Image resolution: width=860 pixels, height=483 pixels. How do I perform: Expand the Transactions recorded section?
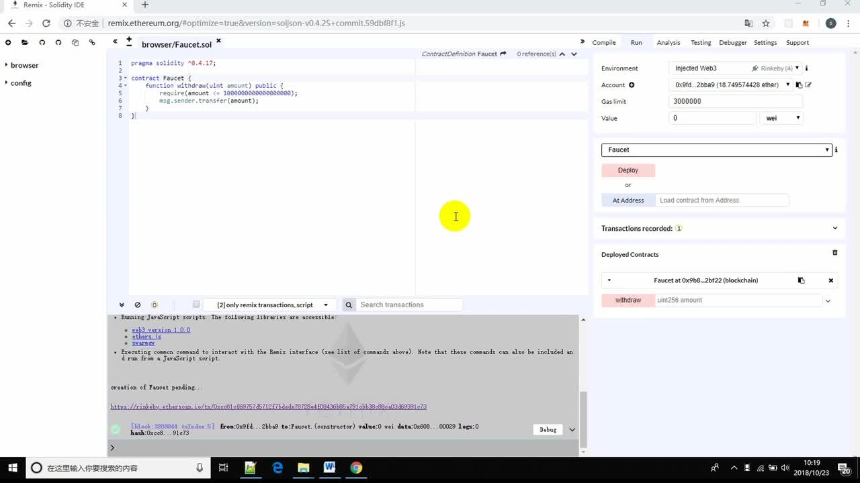point(835,228)
